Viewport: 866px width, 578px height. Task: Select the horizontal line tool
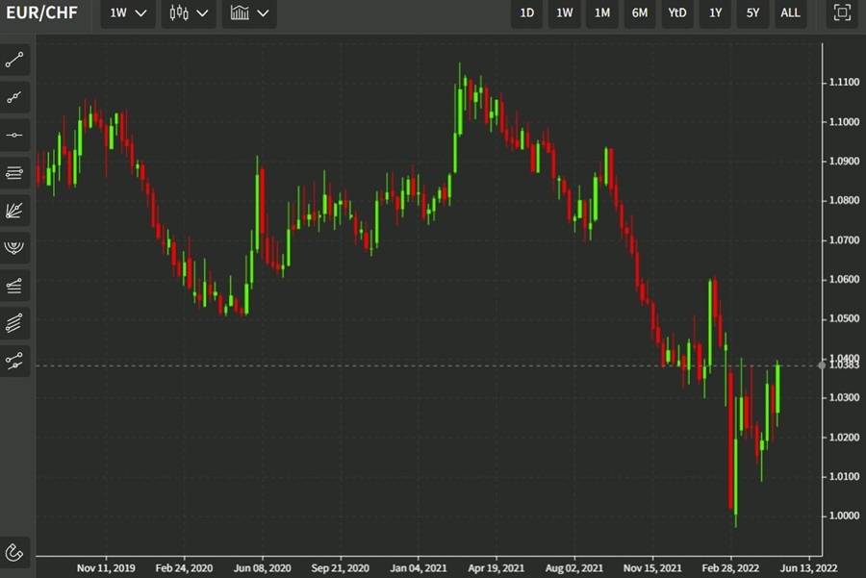14,136
